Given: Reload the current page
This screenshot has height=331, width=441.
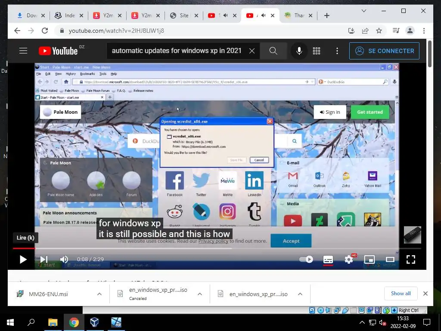Looking at the screenshot, I should tap(45, 31).
